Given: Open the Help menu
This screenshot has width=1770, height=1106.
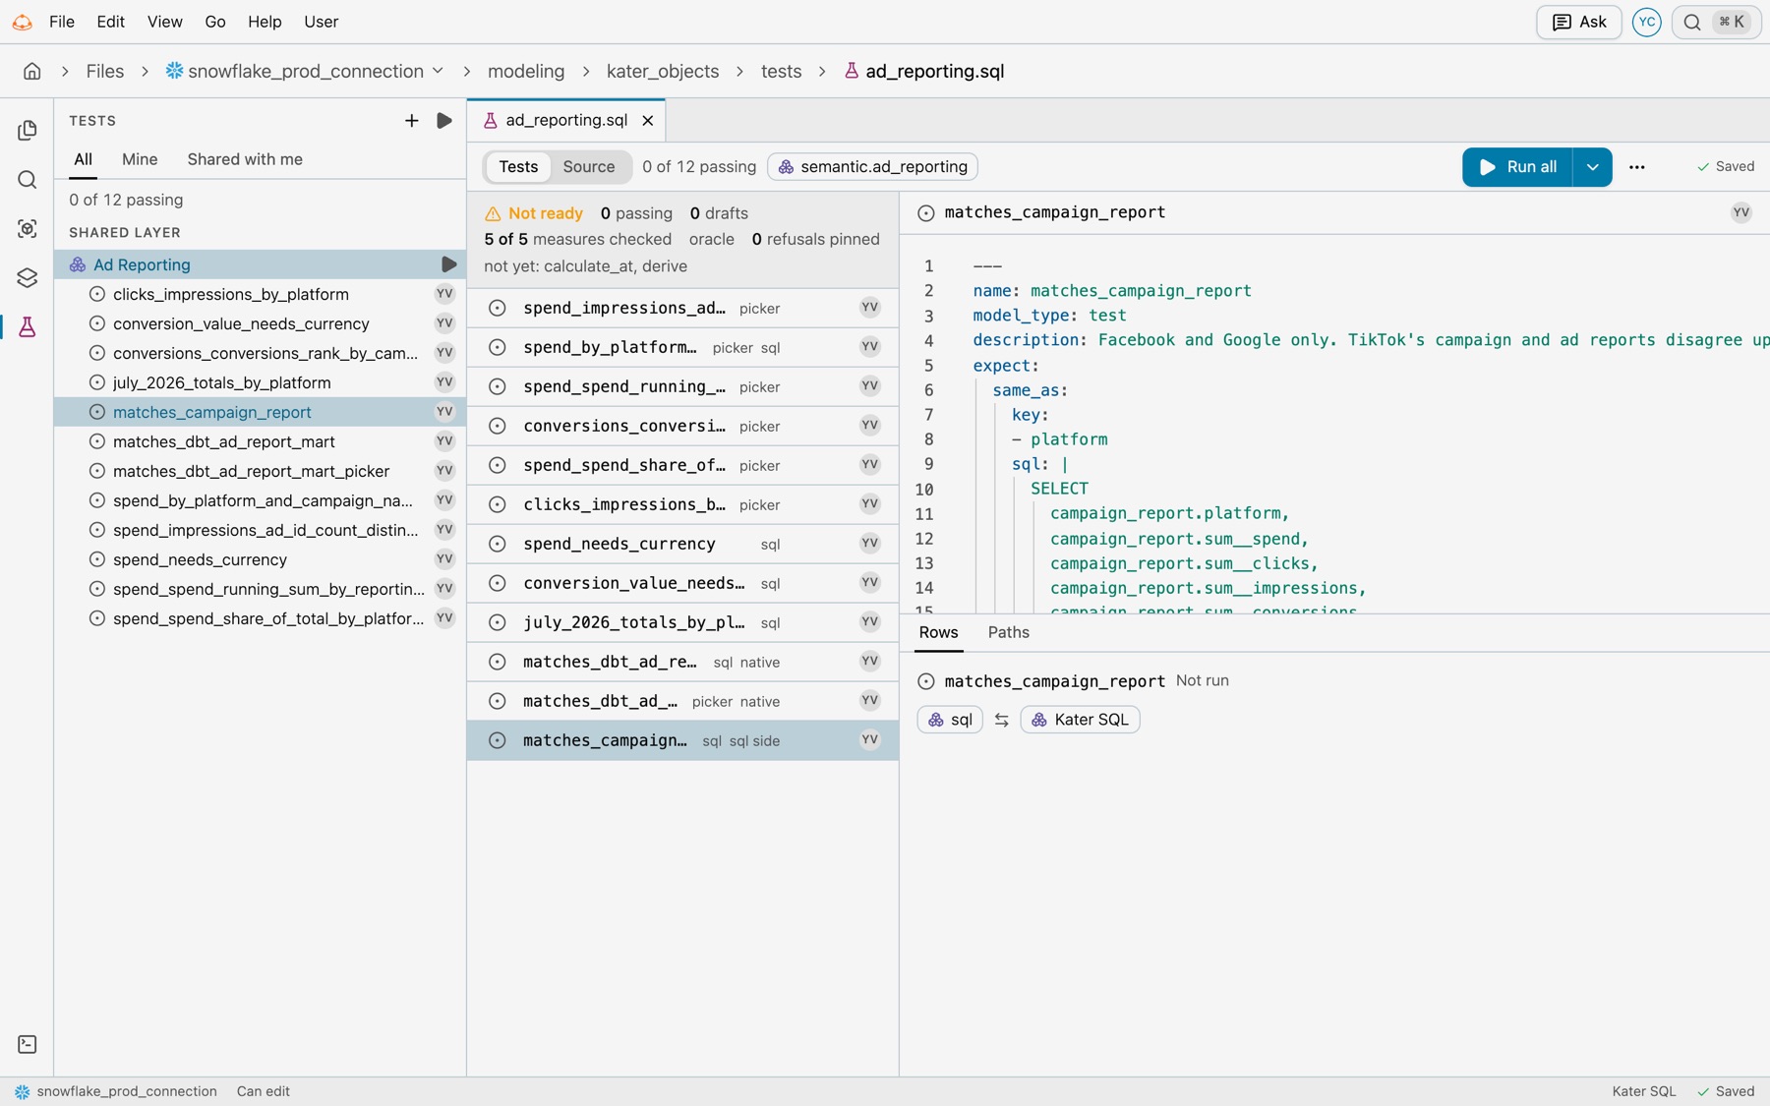Looking at the screenshot, I should (264, 22).
